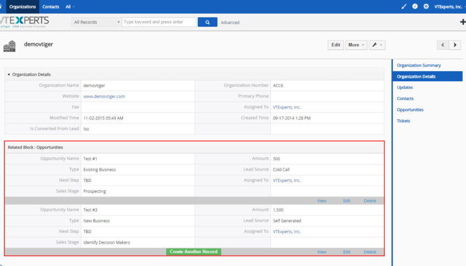Click the Self Generated lead source value

[x=287, y=221]
